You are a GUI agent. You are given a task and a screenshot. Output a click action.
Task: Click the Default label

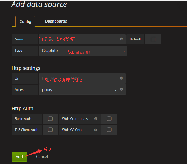[135, 39]
